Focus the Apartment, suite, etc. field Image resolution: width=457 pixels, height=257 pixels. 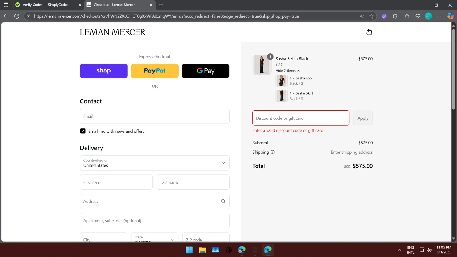pos(155,221)
